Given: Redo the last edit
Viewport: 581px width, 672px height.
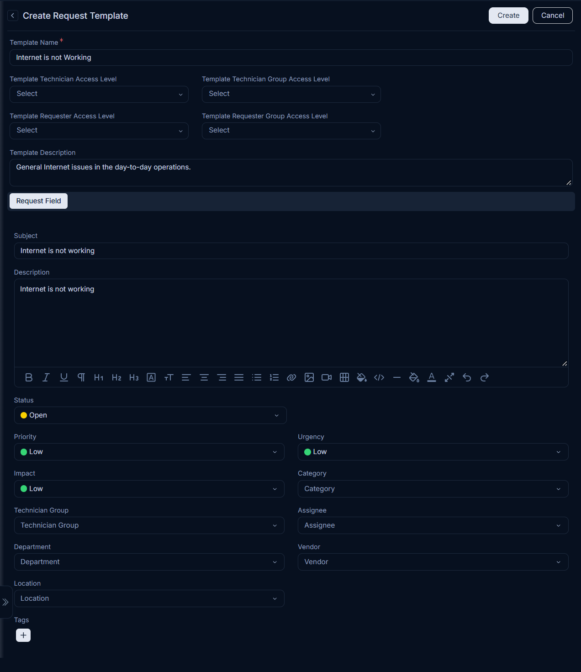Looking at the screenshot, I should (x=485, y=377).
